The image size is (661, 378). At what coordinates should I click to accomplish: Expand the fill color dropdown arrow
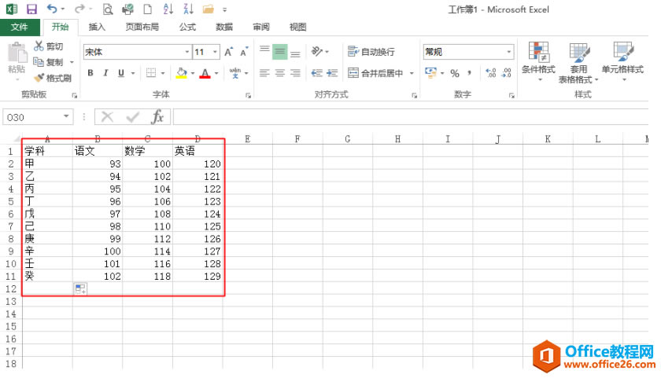pos(193,73)
